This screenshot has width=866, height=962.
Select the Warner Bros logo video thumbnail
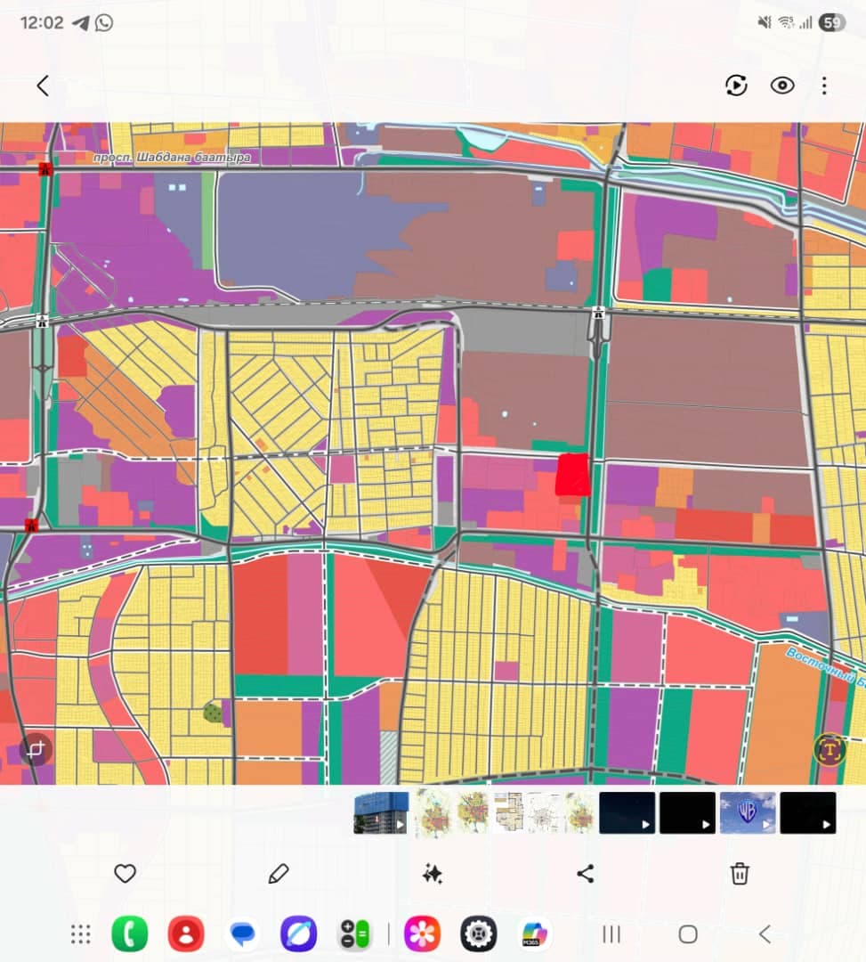[x=747, y=813]
